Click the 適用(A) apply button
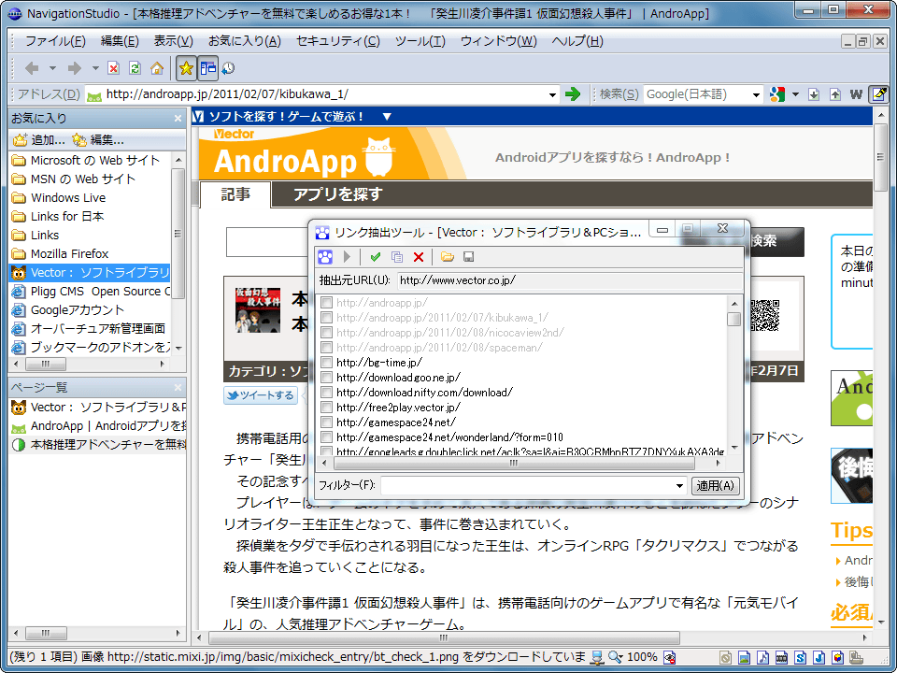The image size is (897, 673). click(x=715, y=486)
